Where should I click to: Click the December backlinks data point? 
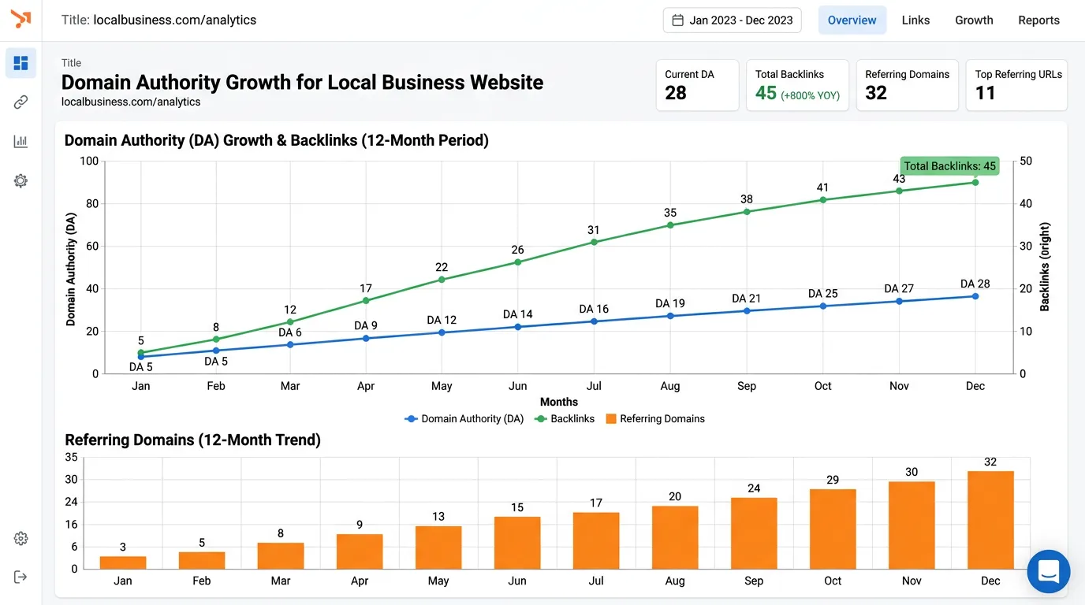(x=975, y=182)
